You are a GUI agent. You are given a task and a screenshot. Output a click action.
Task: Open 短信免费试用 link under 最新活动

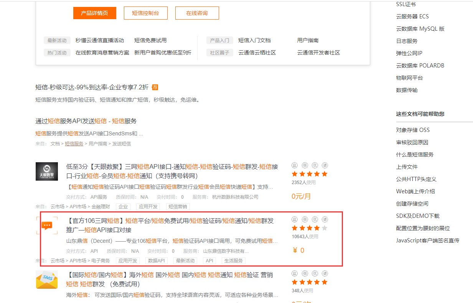tap(150, 40)
